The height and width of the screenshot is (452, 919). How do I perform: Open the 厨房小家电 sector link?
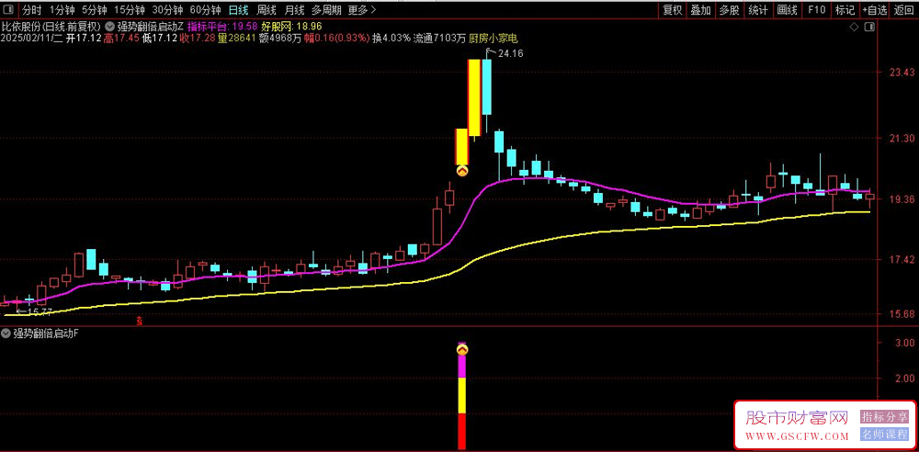(x=493, y=40)
